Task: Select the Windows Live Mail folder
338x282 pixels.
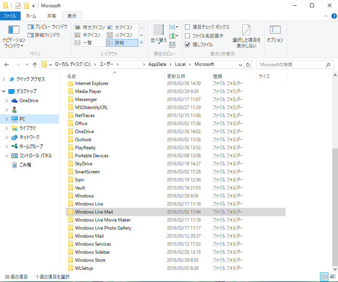Action: (x=176, y=212)
